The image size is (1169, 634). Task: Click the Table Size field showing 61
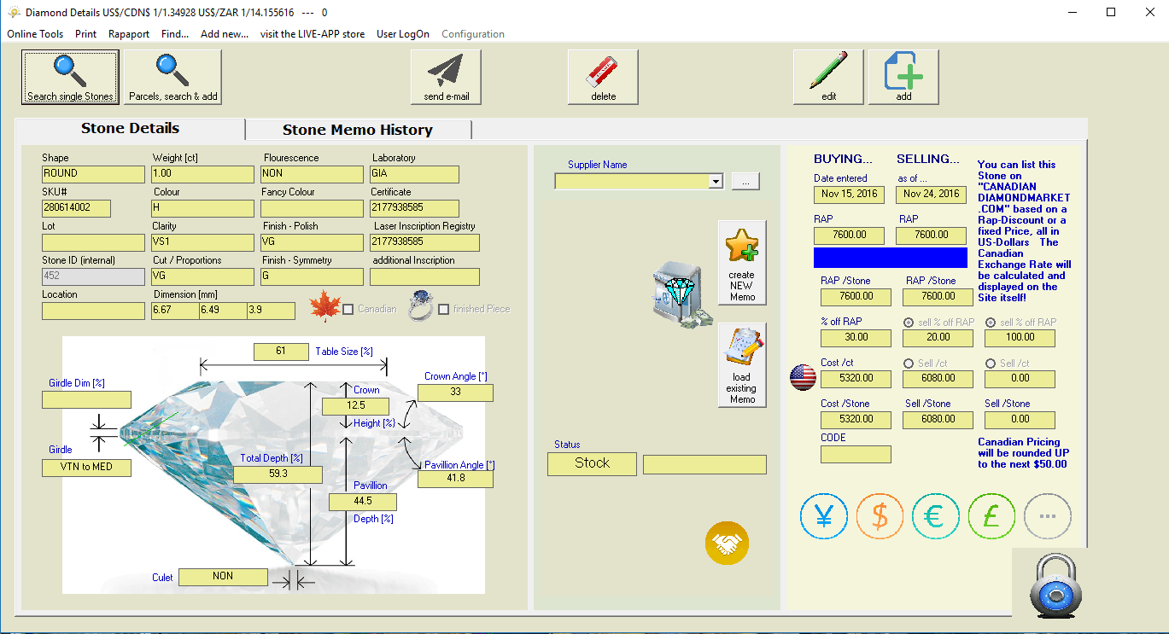coord(281,352)
